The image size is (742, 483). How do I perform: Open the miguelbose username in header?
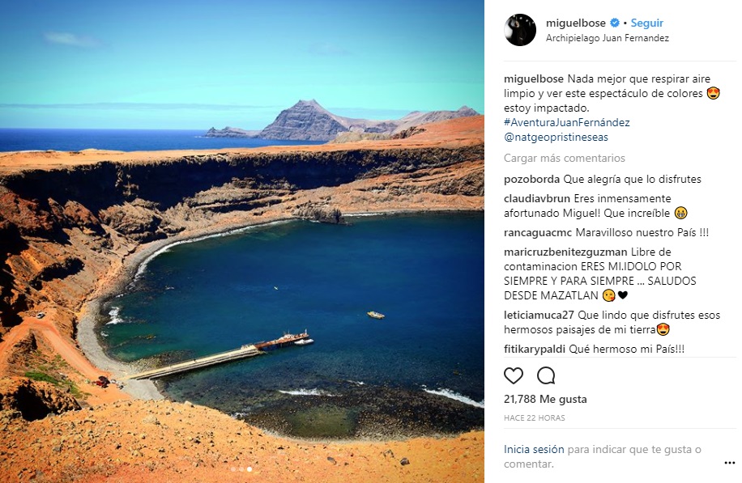pyautogui.click(x=575, y=23)
